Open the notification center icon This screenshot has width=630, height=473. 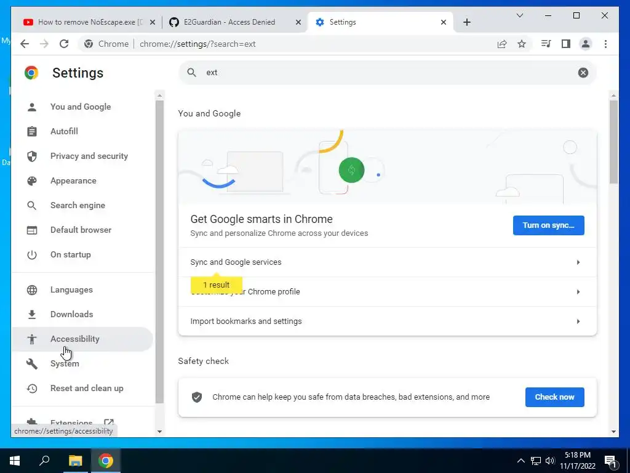tap(610, 461)
